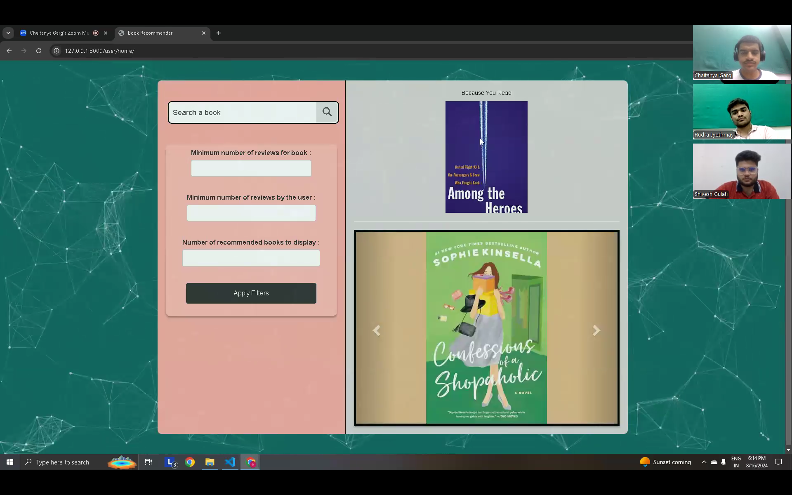Switch to Chaitanya Garg's Zoom Meeting tab

pyautogui.click(x=59, y=33)
